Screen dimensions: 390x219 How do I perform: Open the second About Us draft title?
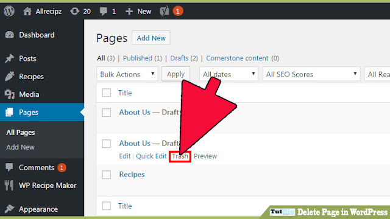click(135, 144)
